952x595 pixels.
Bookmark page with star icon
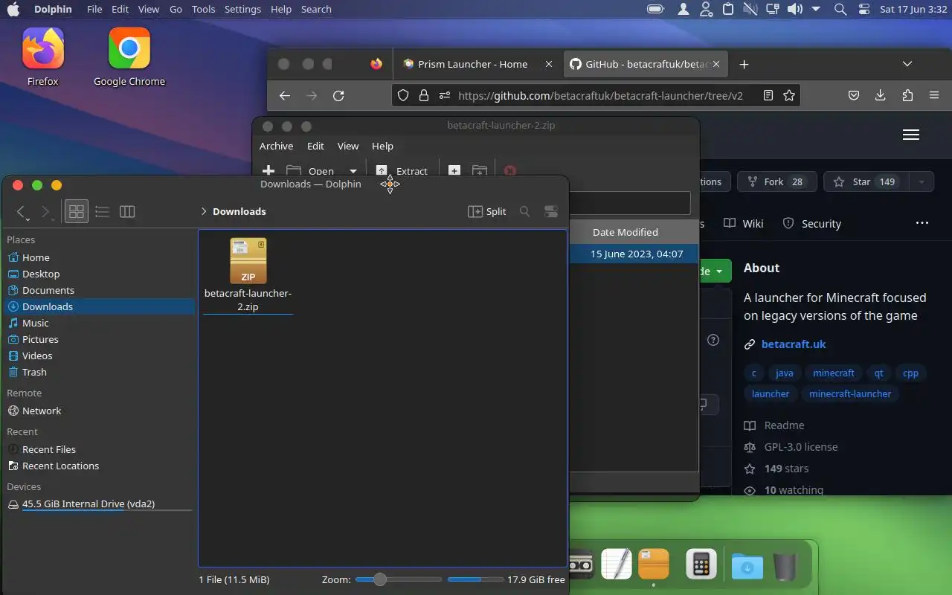(x=789, y=95)
